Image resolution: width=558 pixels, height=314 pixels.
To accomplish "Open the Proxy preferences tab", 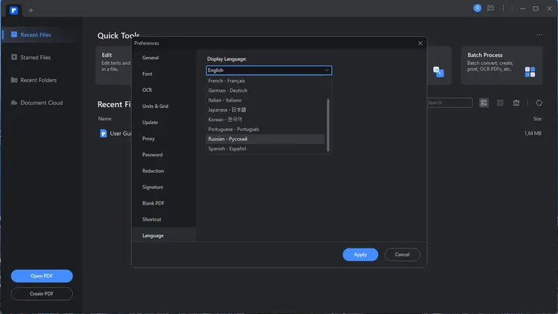I will tap(164, 139).
